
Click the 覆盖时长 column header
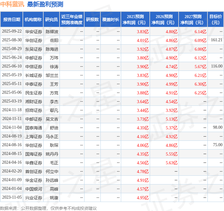pyautogui.click(x=110, y=20)
